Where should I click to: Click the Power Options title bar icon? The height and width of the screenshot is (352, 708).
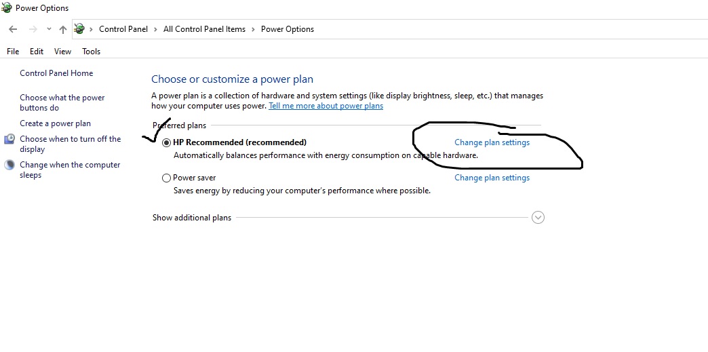coord(7,8)
